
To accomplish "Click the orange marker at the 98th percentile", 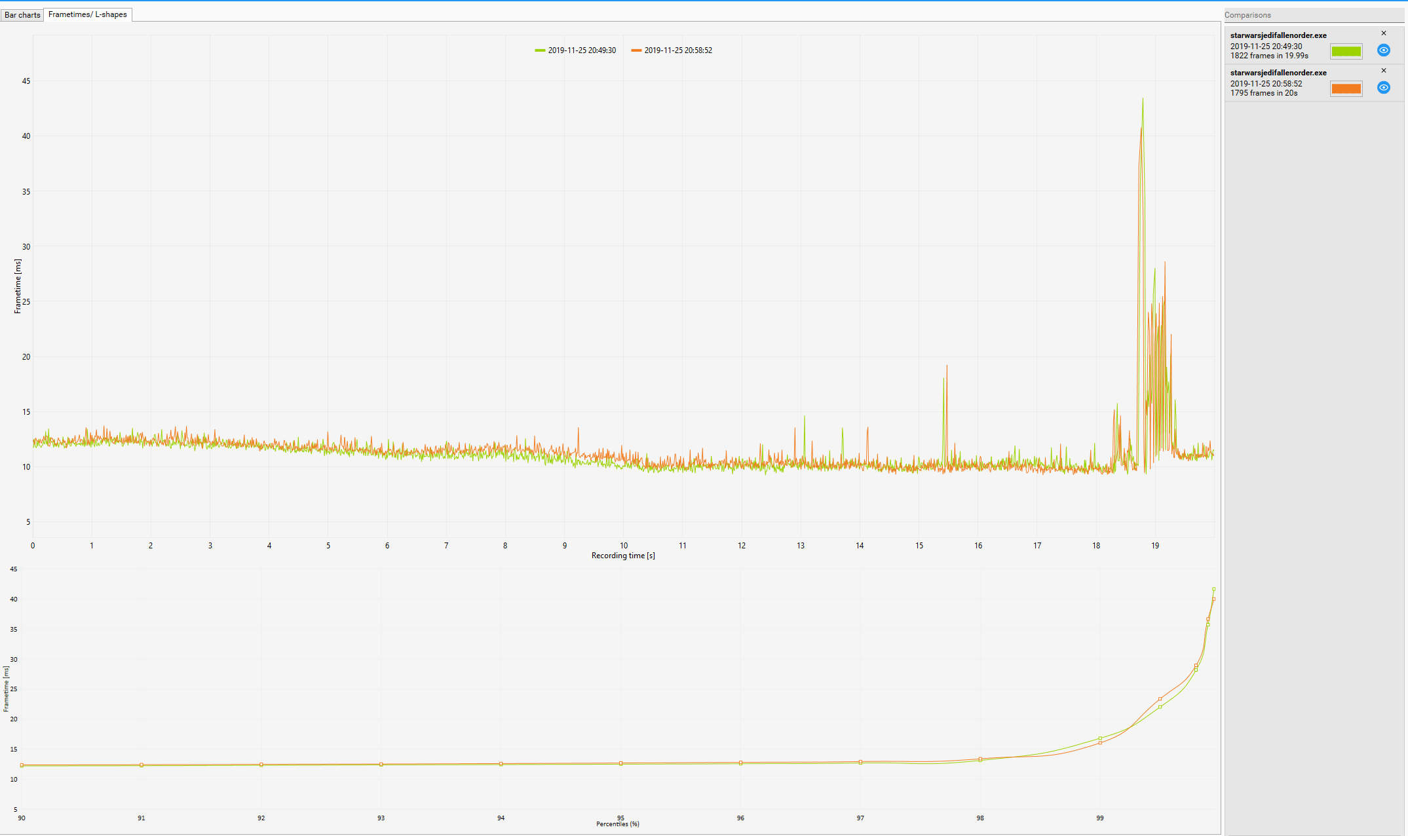I will click(980, 759).
